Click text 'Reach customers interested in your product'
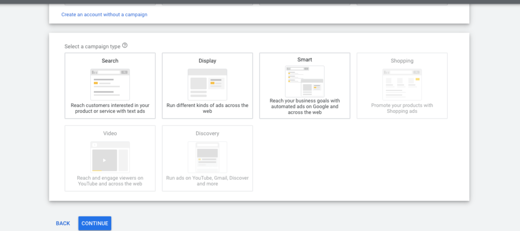This screenshot has width=520, height=231. tap(110, 108)
